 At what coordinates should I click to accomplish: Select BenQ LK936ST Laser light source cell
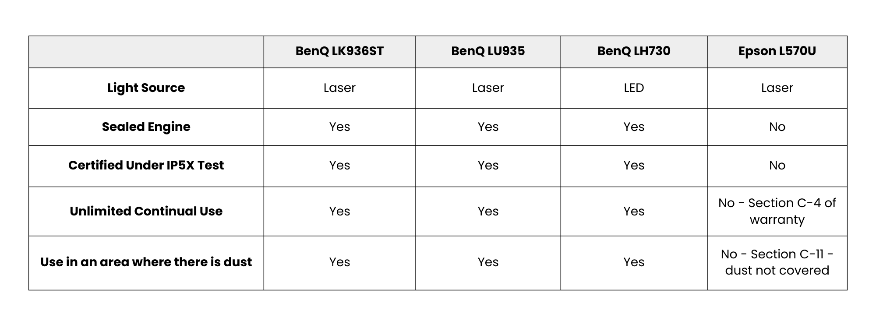tap(339, 88)
